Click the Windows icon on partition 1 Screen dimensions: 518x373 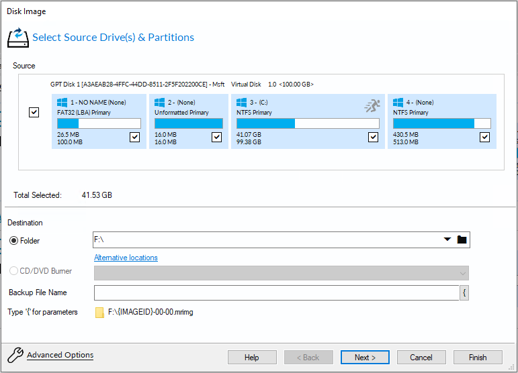(62, 103)
